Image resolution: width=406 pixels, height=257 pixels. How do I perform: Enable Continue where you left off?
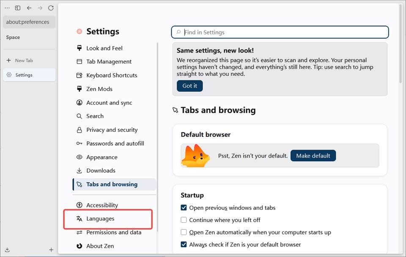click(184, 220)
